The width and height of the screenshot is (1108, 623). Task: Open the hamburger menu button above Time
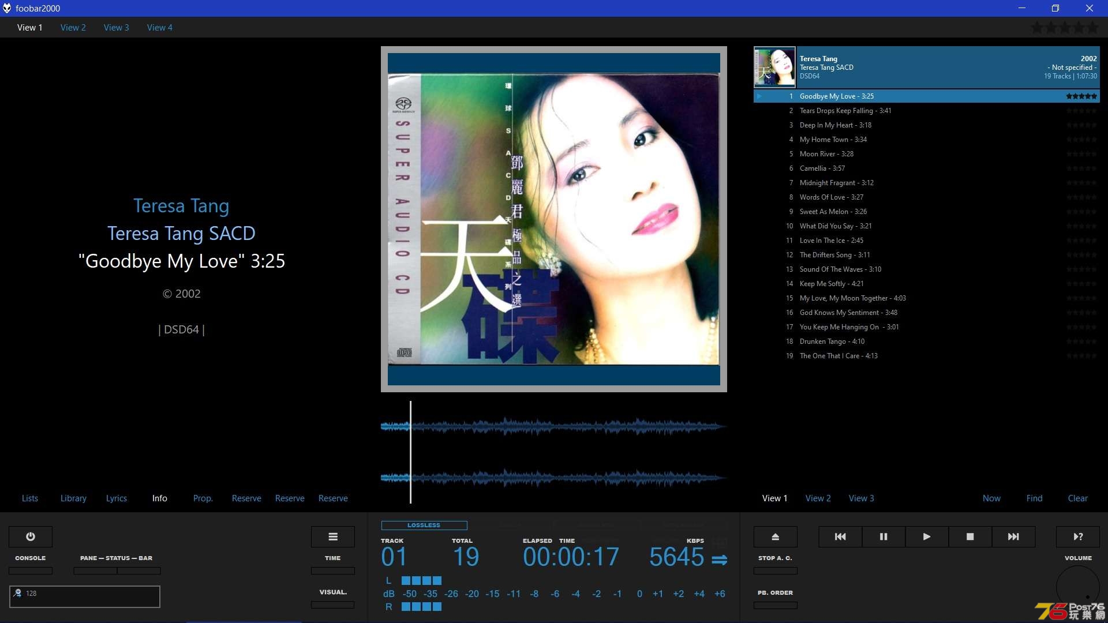tap(333, 536)
